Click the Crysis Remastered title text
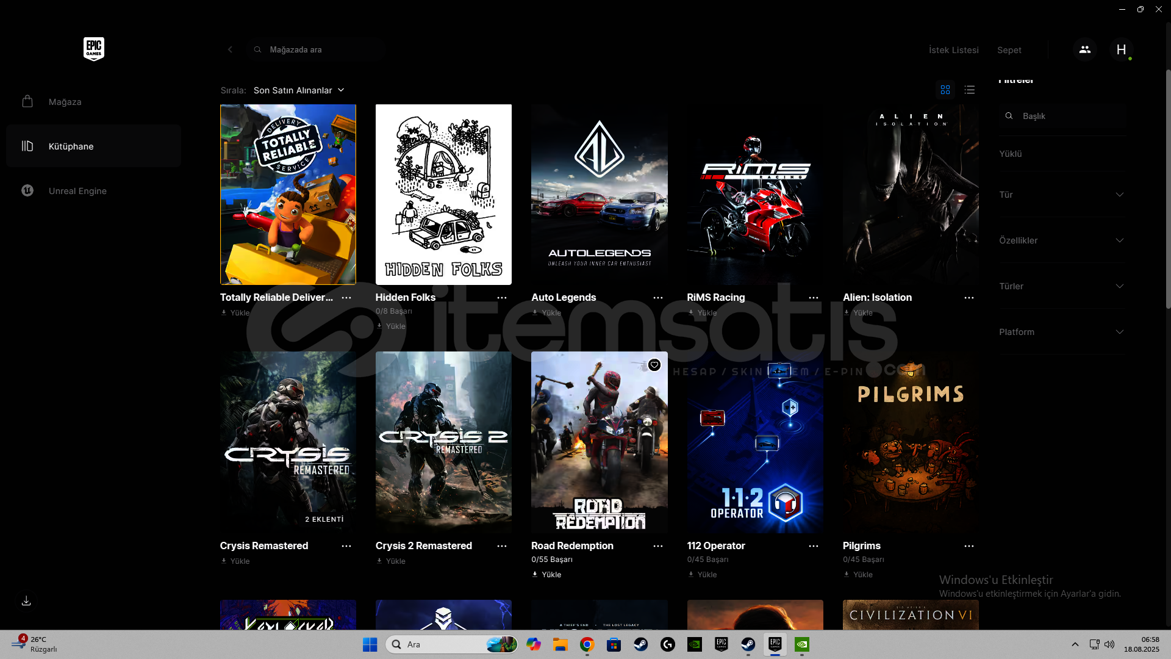This screenshot has width=1171, height=659. pos(264,546)
